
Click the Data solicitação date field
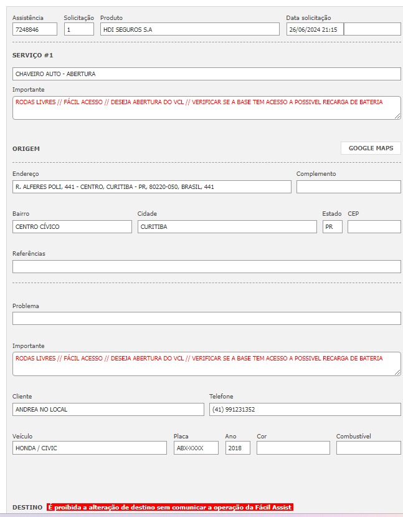click(315, 29)
